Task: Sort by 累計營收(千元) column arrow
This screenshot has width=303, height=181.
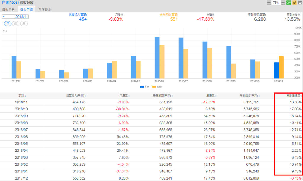Action: coord(259,96)
